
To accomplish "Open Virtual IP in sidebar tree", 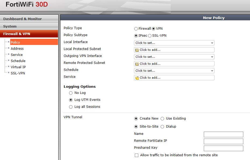I will point(18,67).
